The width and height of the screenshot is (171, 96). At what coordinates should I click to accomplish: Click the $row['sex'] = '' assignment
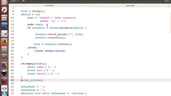(41, 70)
